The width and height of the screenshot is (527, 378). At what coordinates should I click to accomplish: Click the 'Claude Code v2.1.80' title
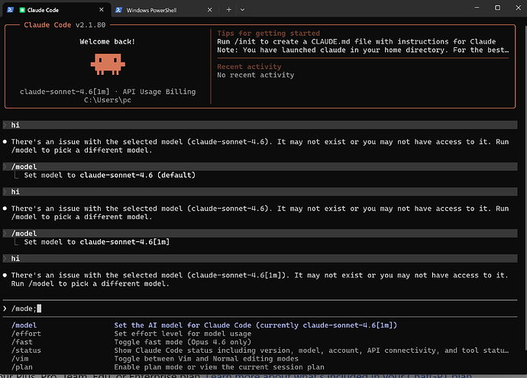[64, 25]
